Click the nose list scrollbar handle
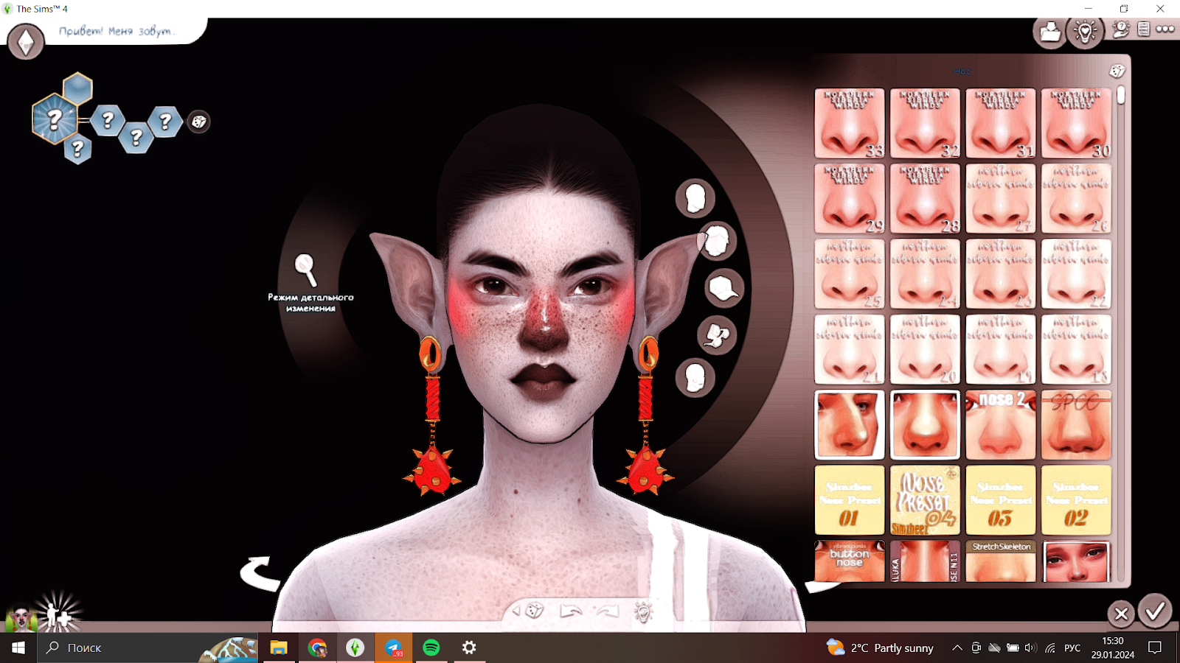 pyautogui.click(x=1121, y=95)
